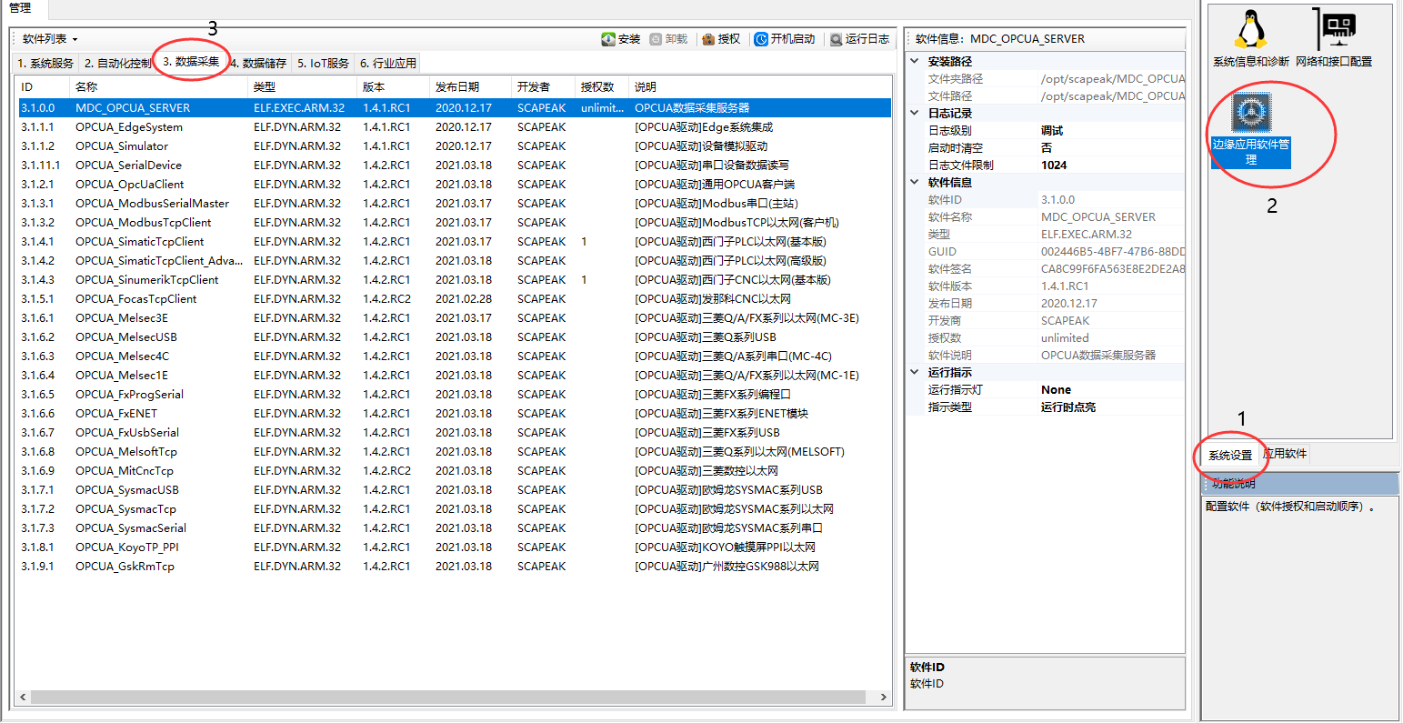
Task: Select the OPCUA_ModbusSerialMaster row
Action: click(454, 204)
